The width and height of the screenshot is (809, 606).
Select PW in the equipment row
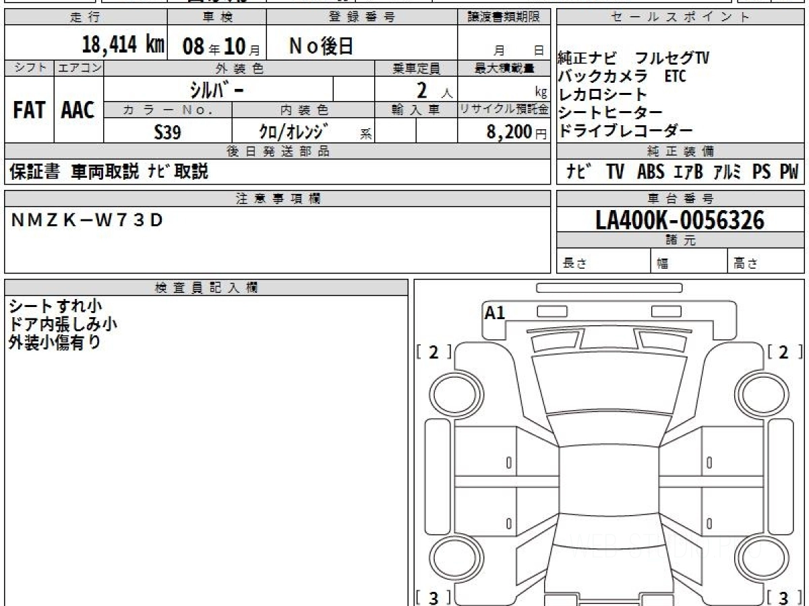coord(789,172)
